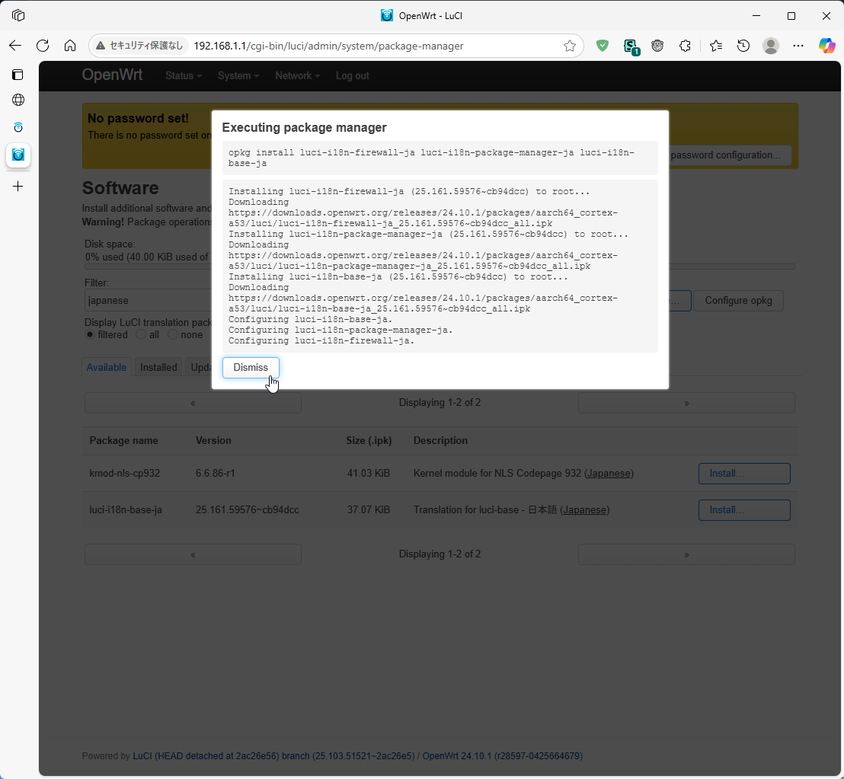Minimize the browser window
Viewport: 844px width, 779px height.
pos(756,15)
